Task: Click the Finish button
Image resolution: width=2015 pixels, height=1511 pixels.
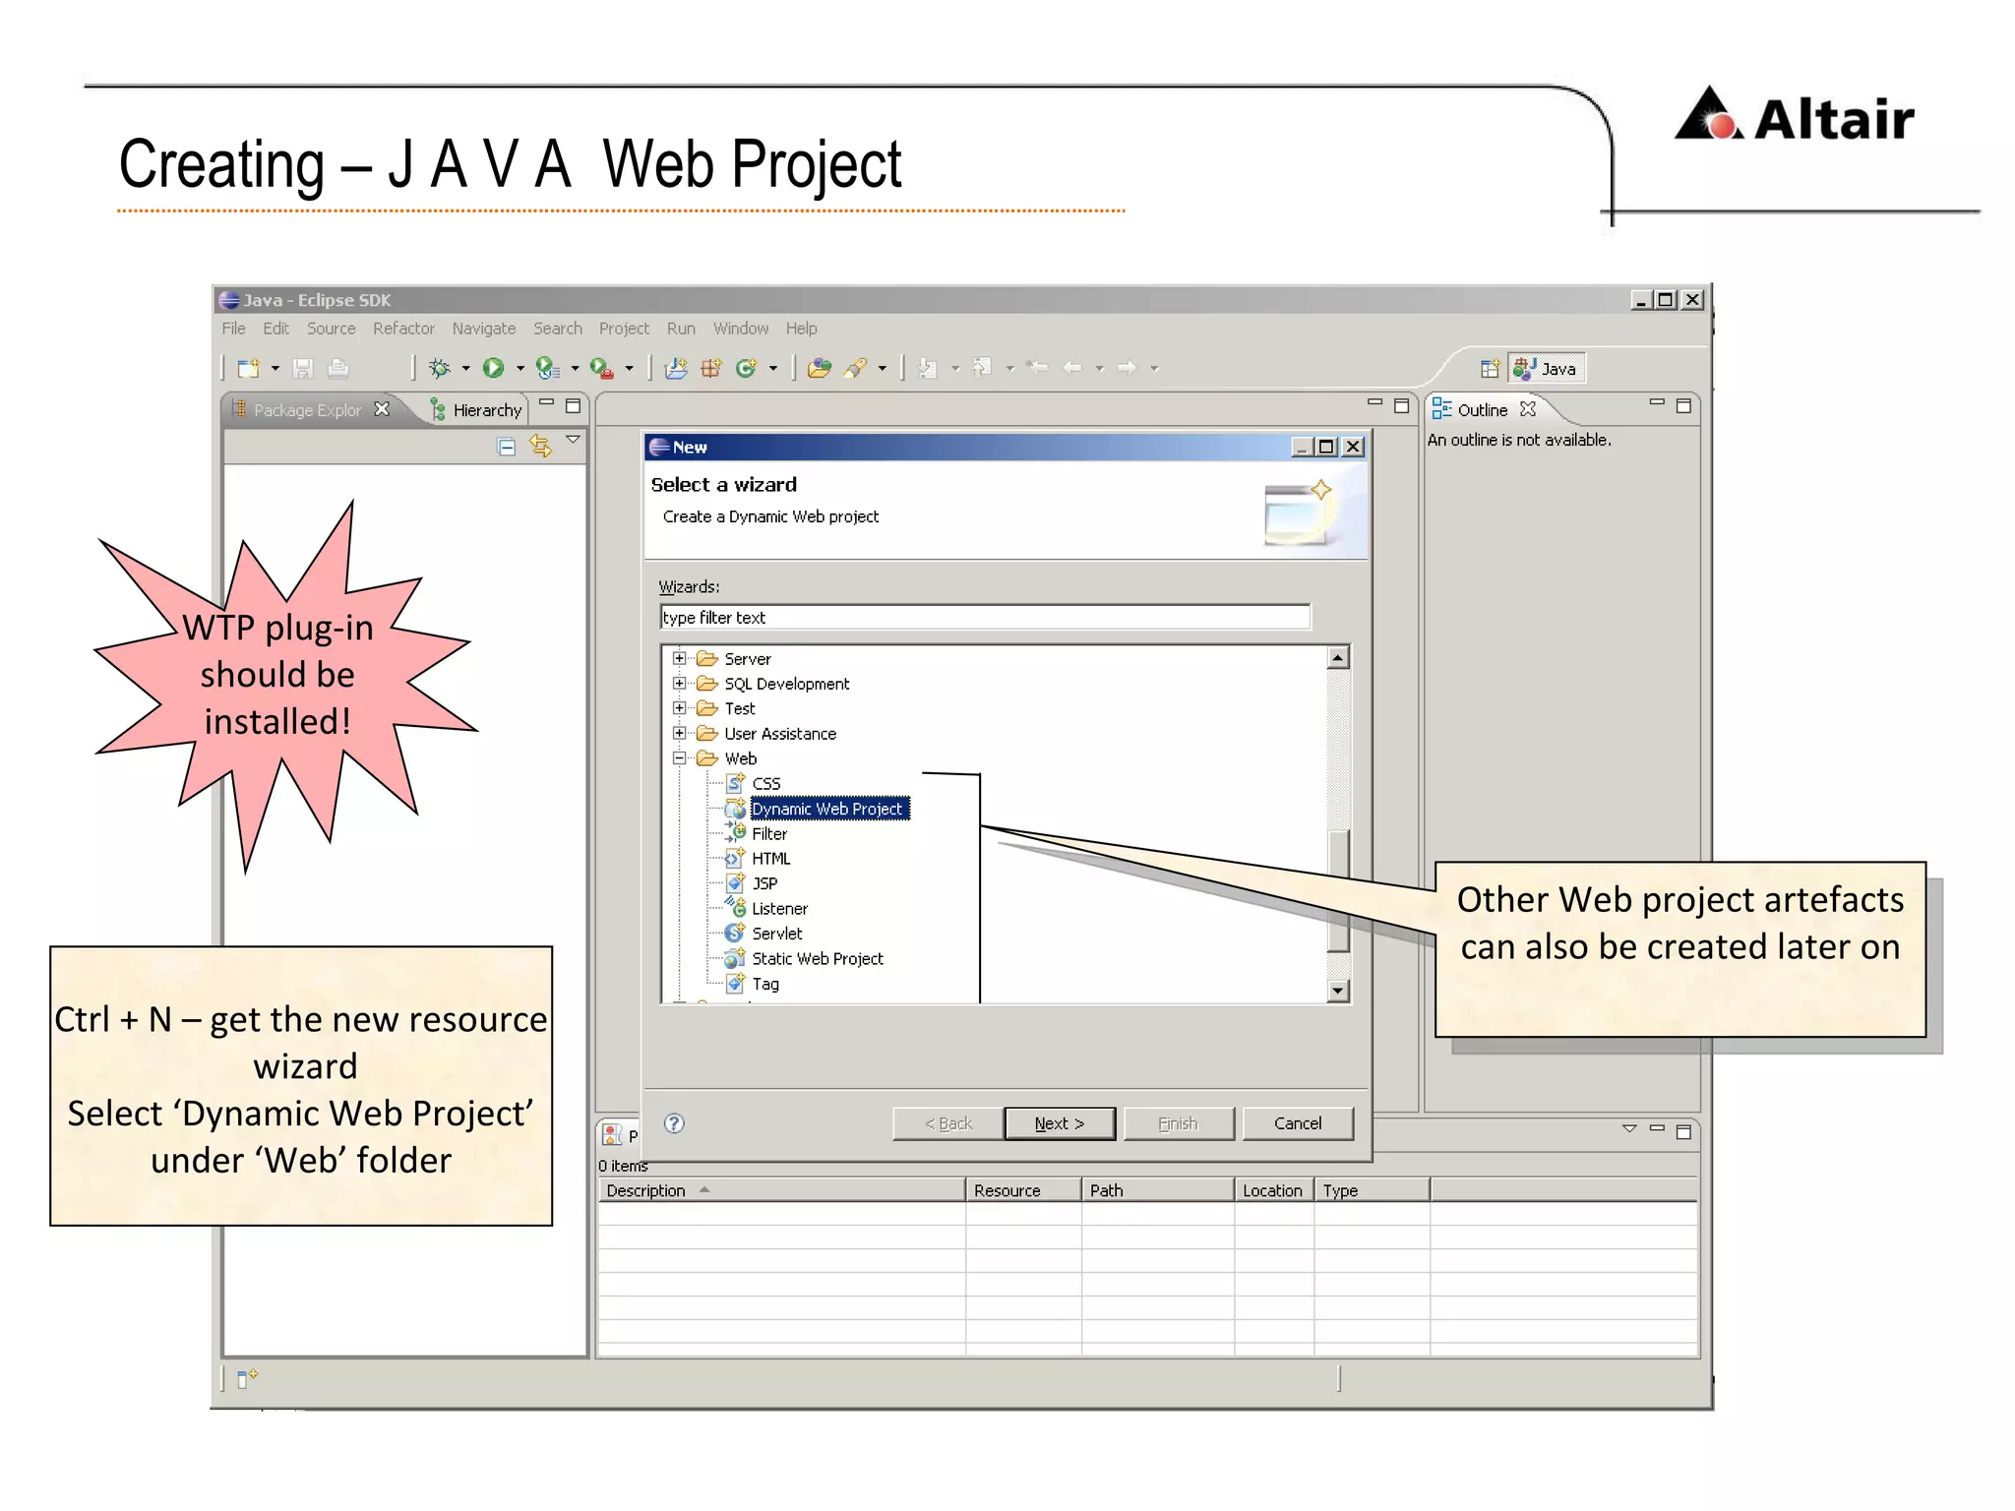Action: point(1179,1123)
